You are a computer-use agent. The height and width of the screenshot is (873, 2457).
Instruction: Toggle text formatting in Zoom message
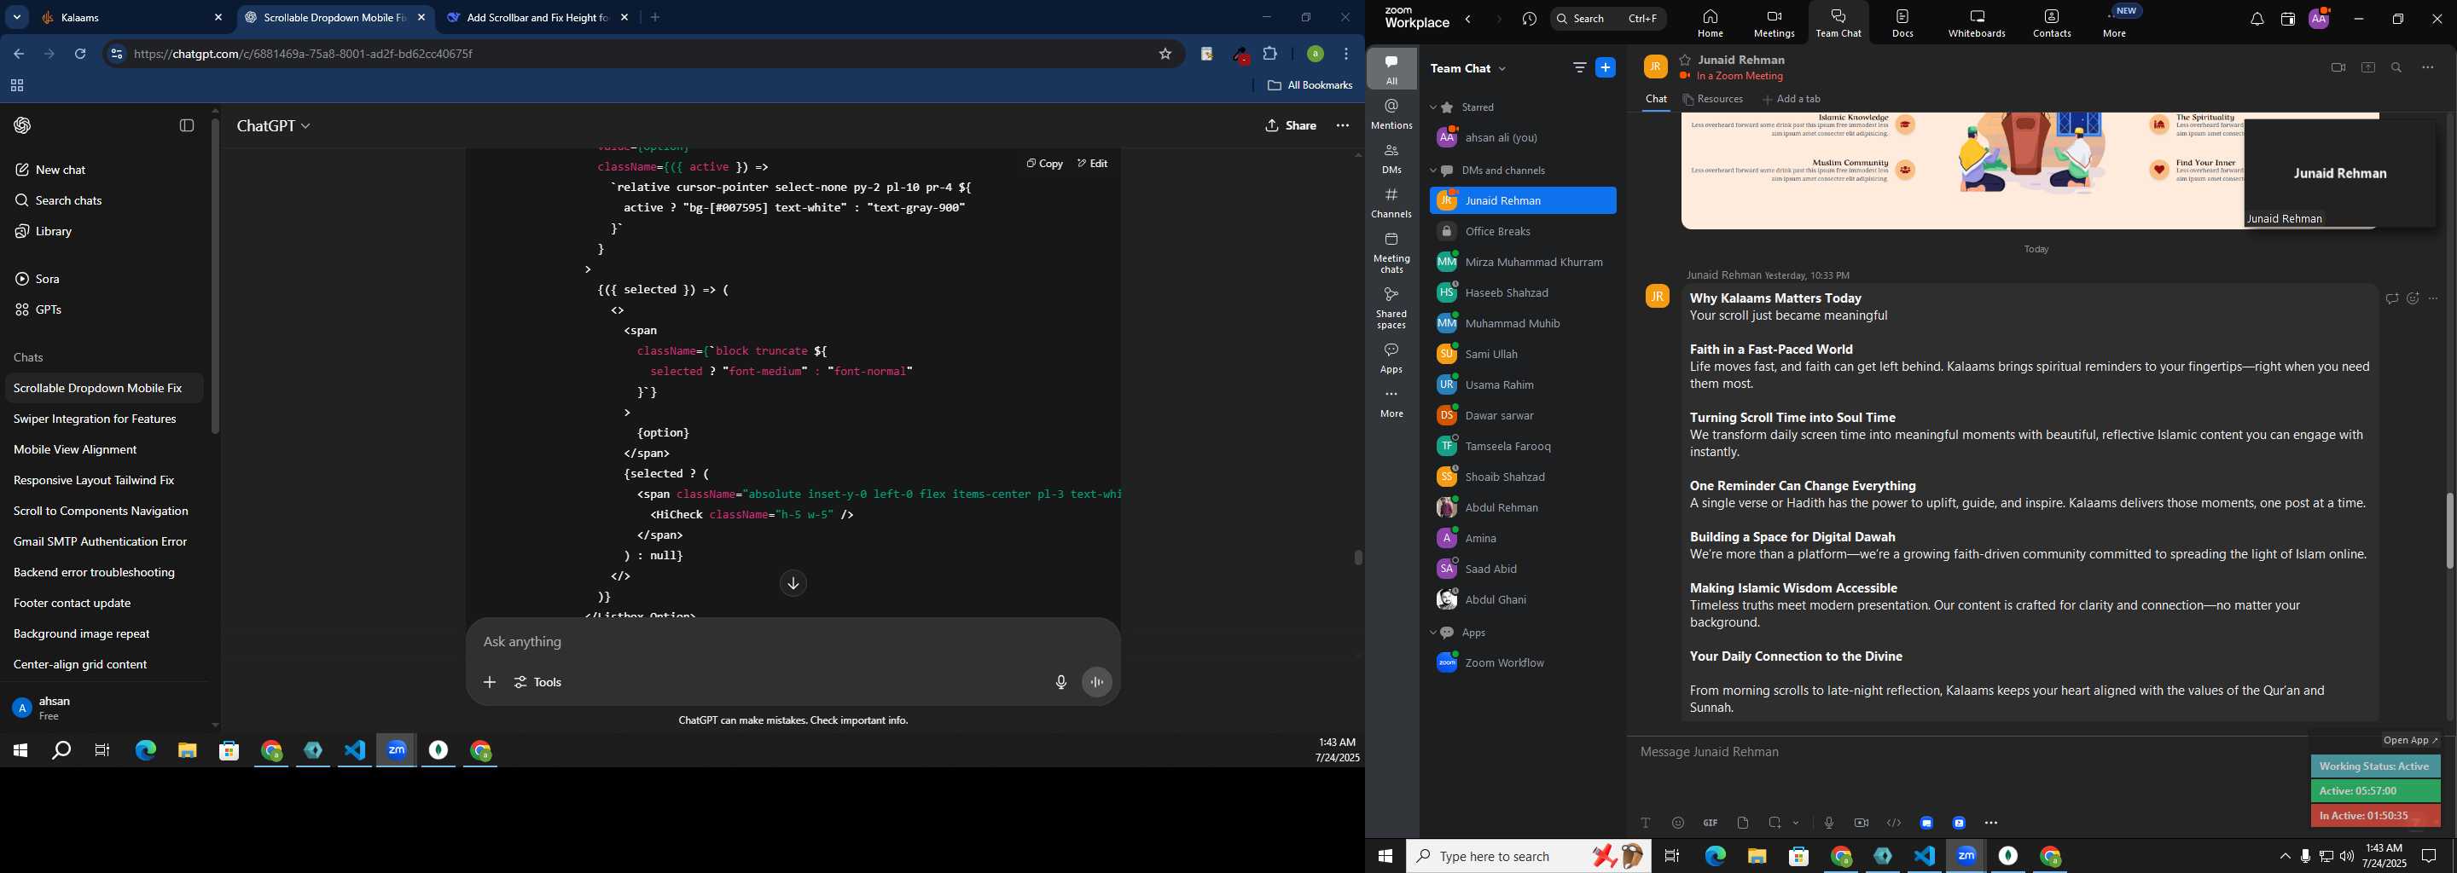point(1646,823)
